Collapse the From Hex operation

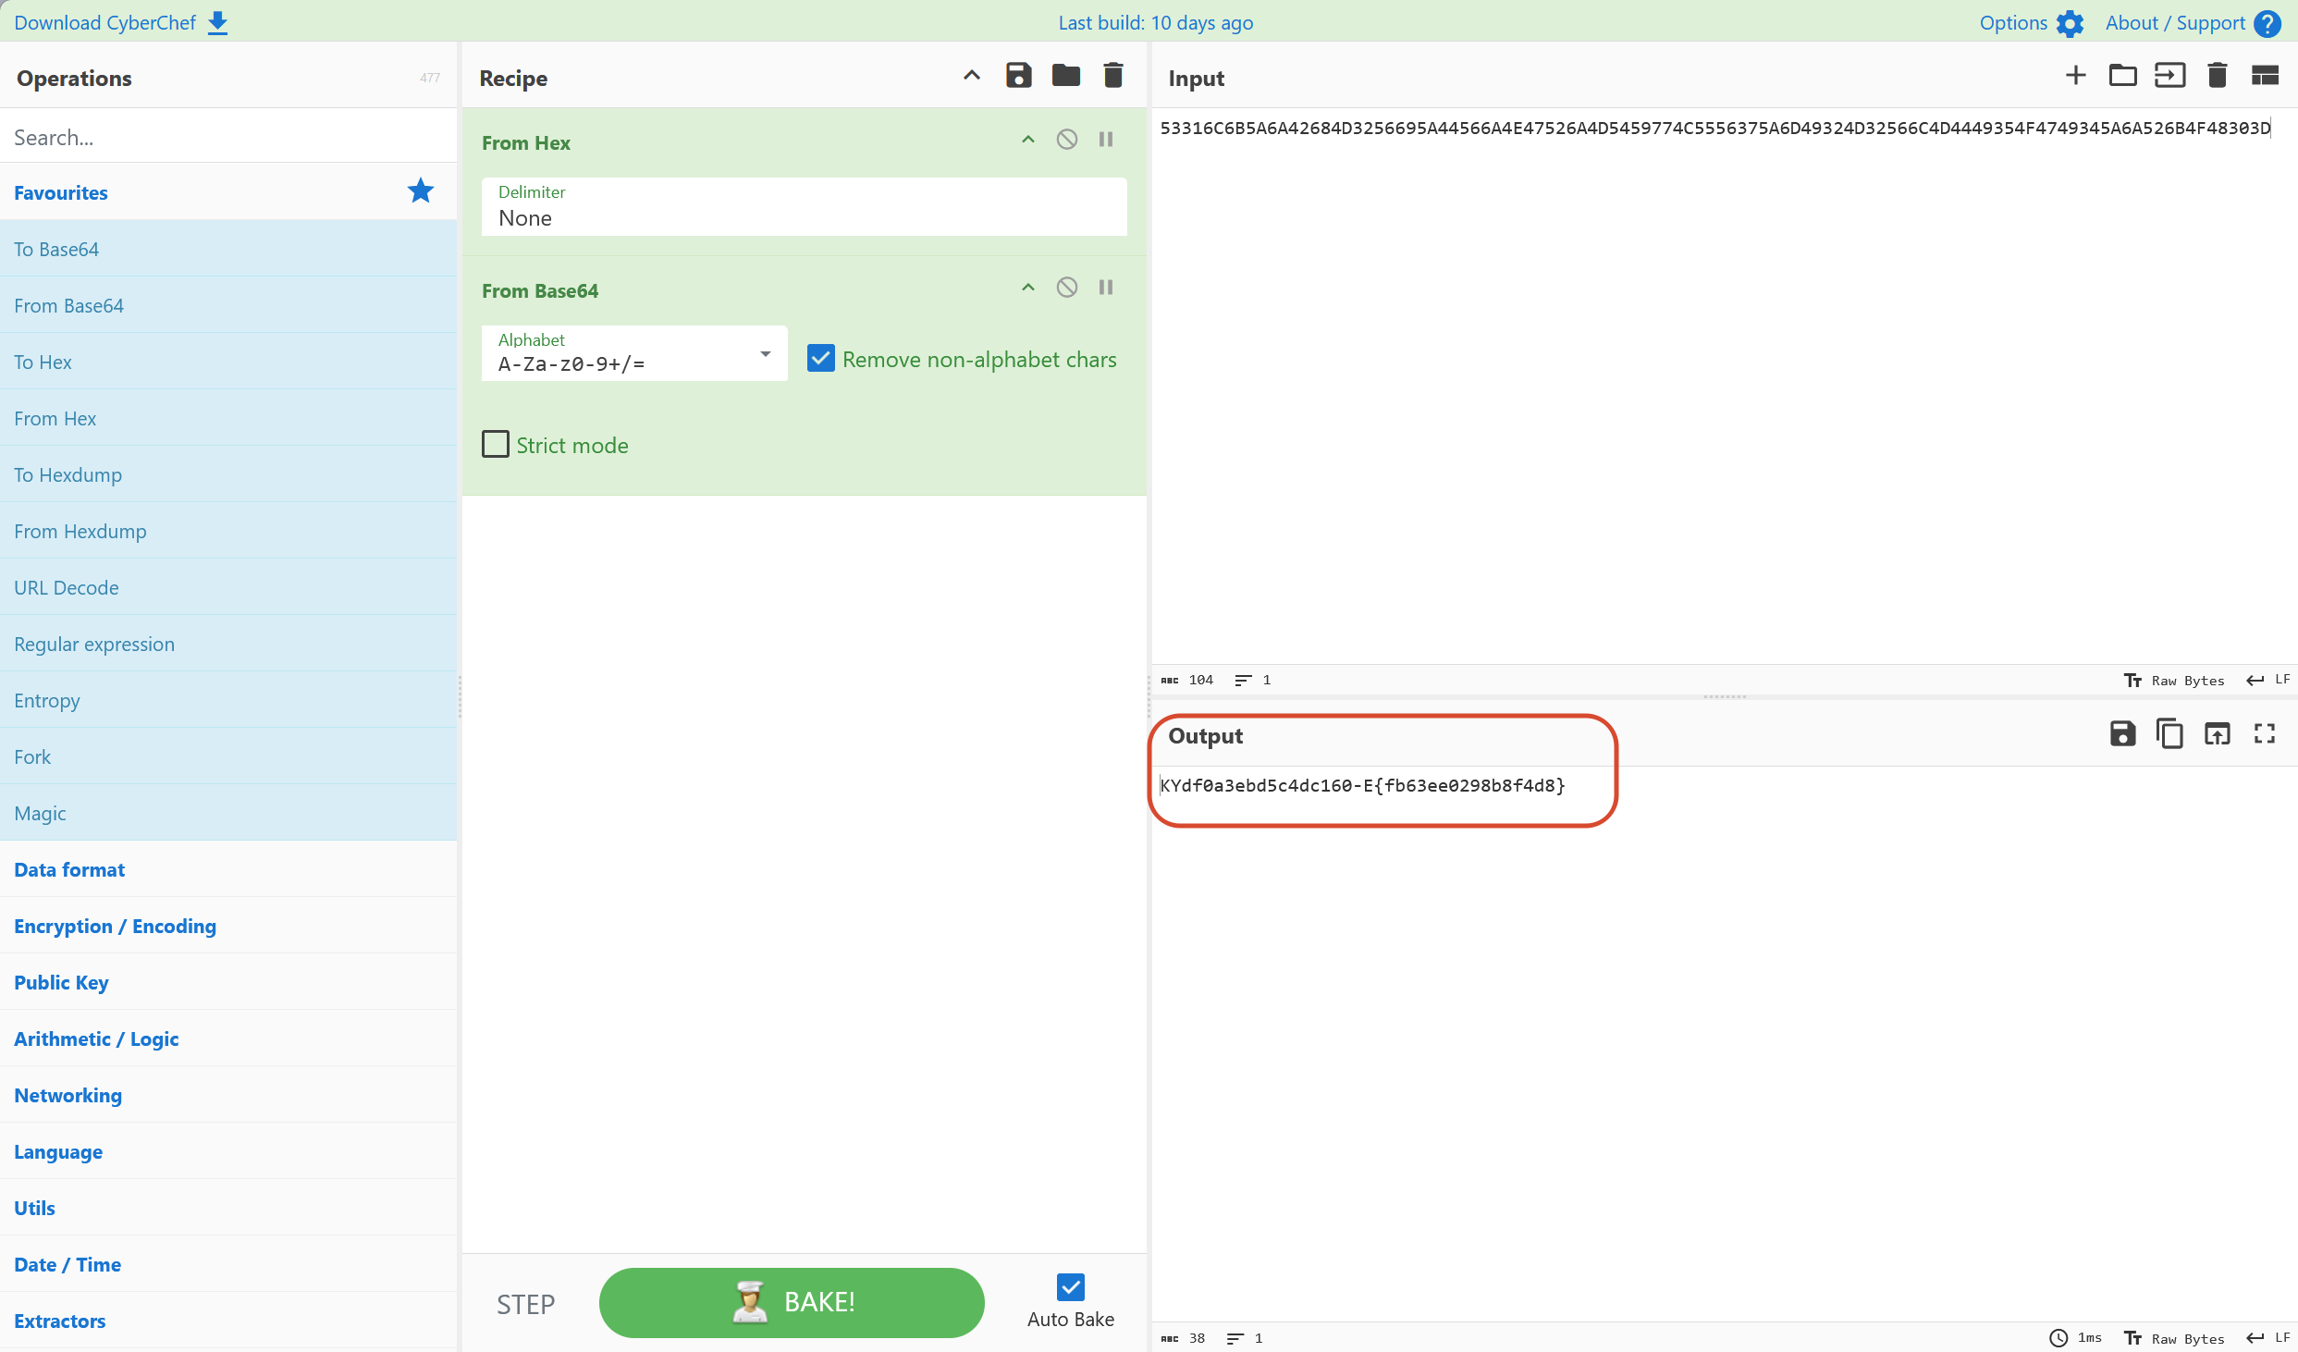[1027, 140]
